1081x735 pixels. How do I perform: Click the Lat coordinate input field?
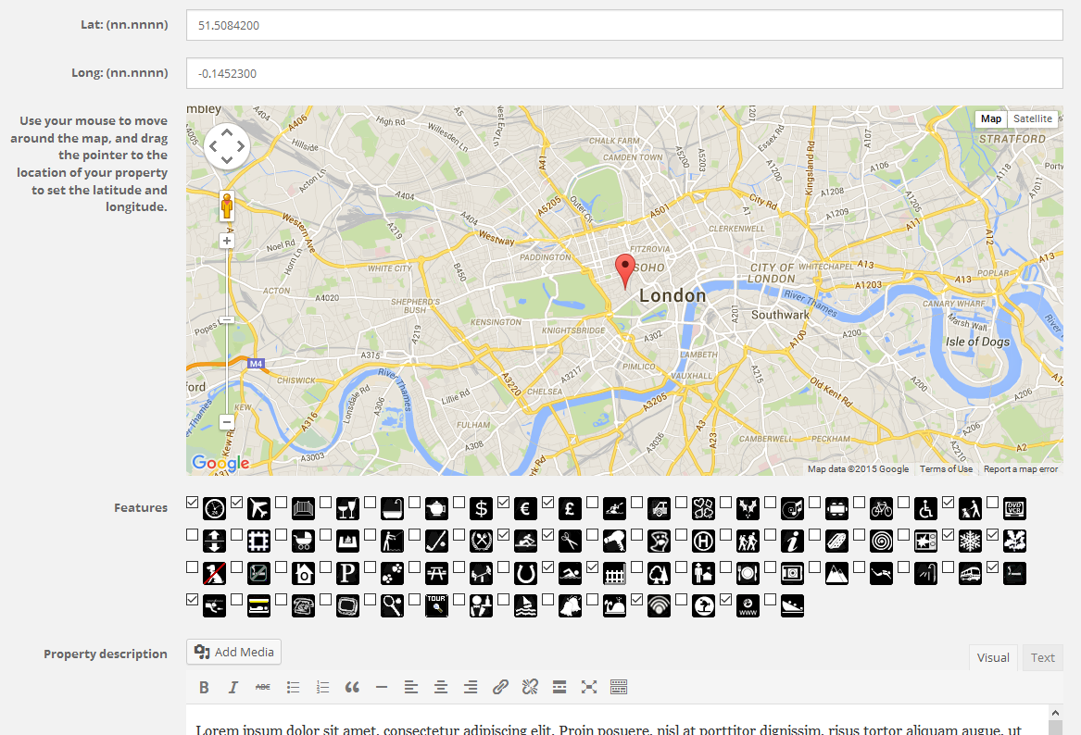tap(623, 26)
